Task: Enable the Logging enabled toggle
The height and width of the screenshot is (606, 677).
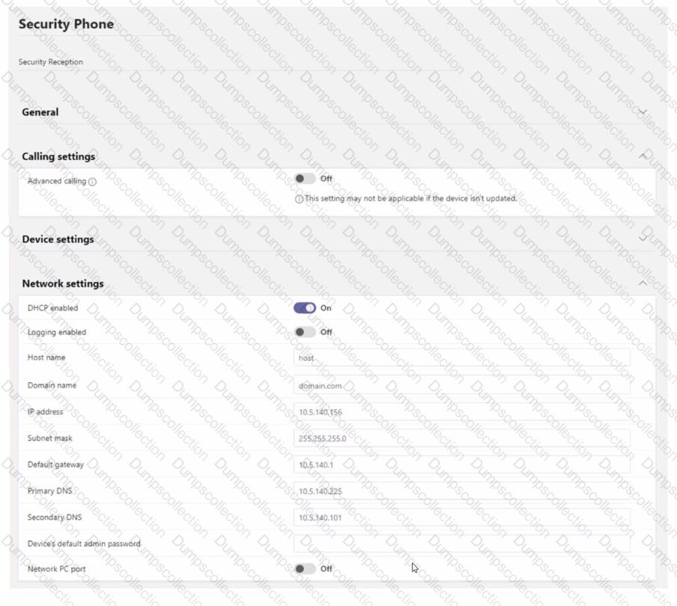Action: pyautogui.click(x=305, y=332)
